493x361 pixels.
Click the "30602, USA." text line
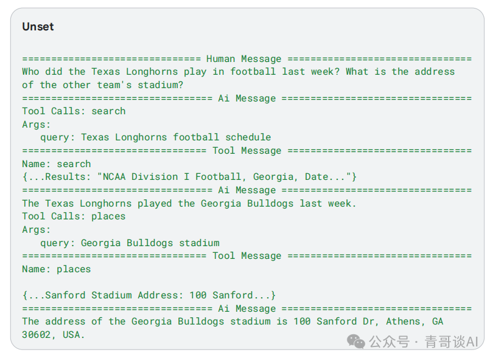(54, 335)
